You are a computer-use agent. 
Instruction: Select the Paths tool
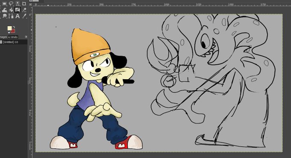11,16
